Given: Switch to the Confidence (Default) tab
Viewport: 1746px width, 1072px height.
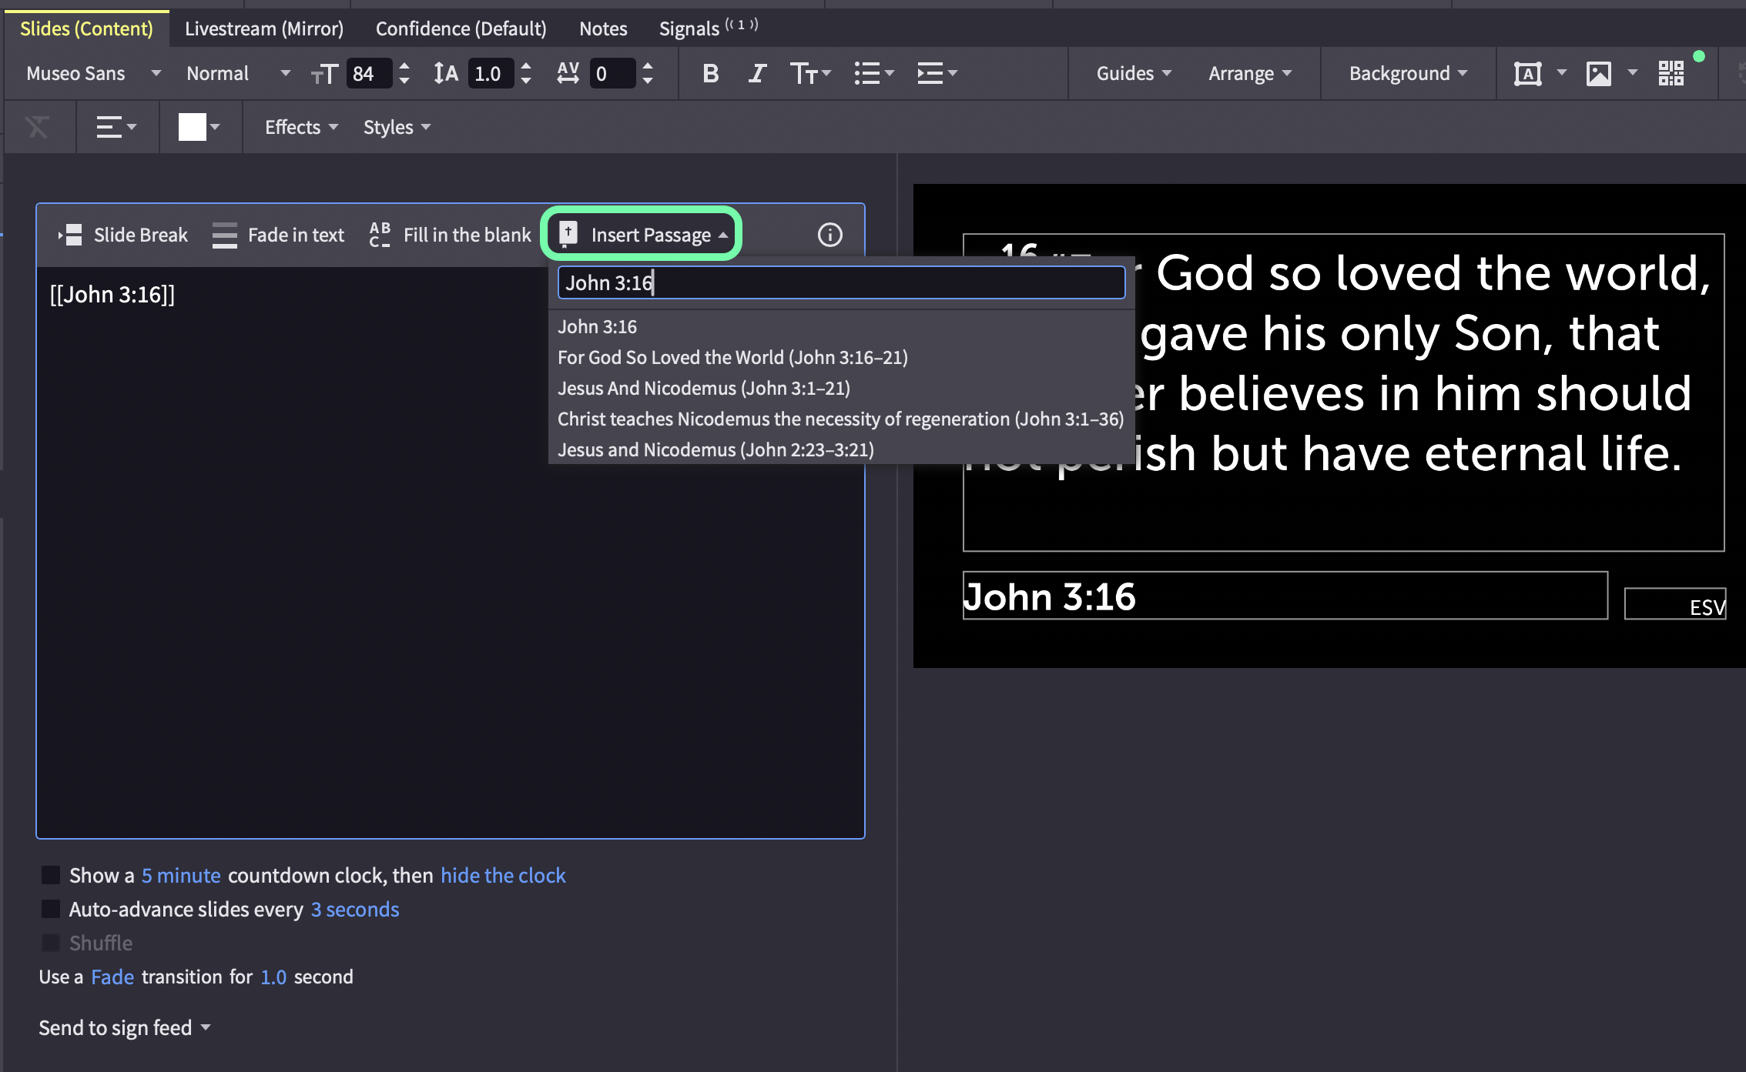Looking at the screenshot, I should (461, 28).
